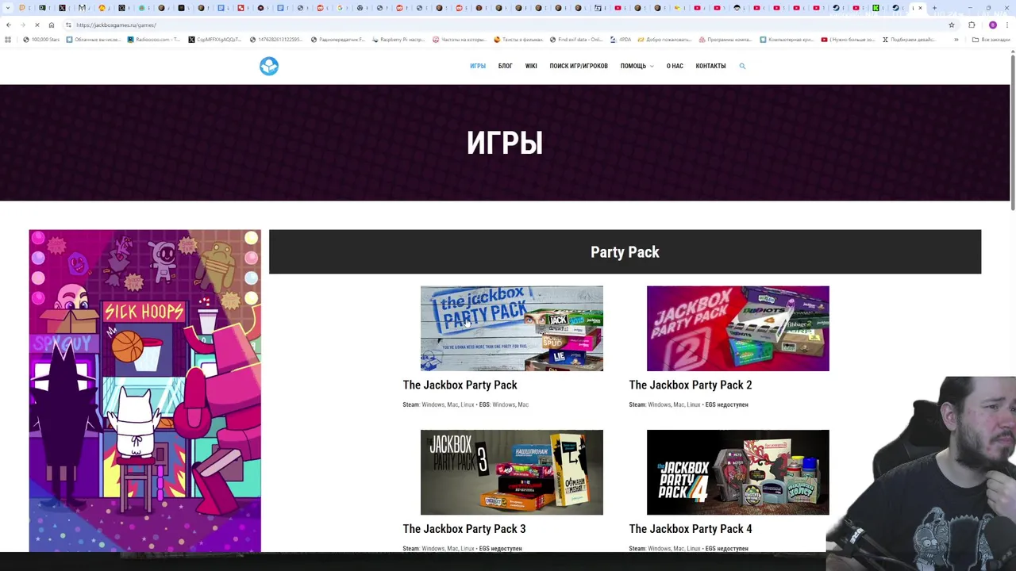Open the browser home page icon
Viewport: 1016px width, 571px height.
point(52,25)
